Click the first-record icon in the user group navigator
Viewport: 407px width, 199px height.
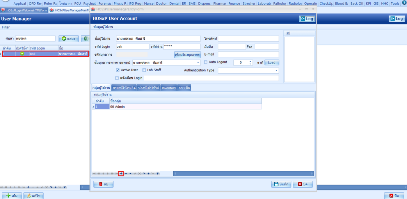pyautogui.click(x=94, y=173)
